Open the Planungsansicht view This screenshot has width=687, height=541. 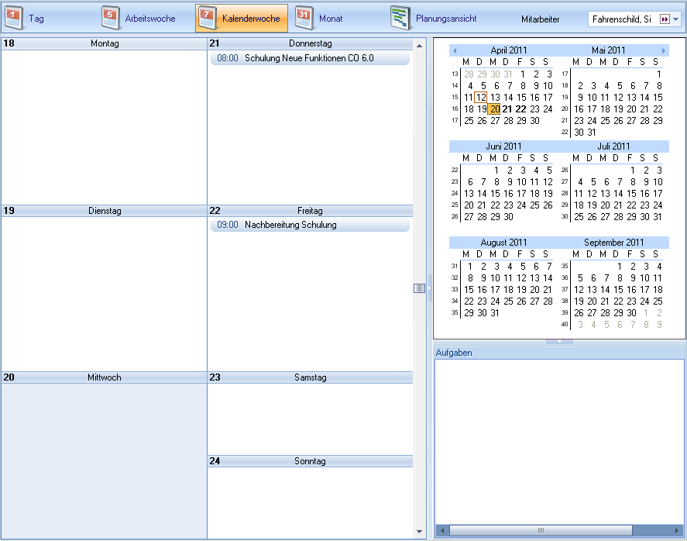tap(434, 18)
